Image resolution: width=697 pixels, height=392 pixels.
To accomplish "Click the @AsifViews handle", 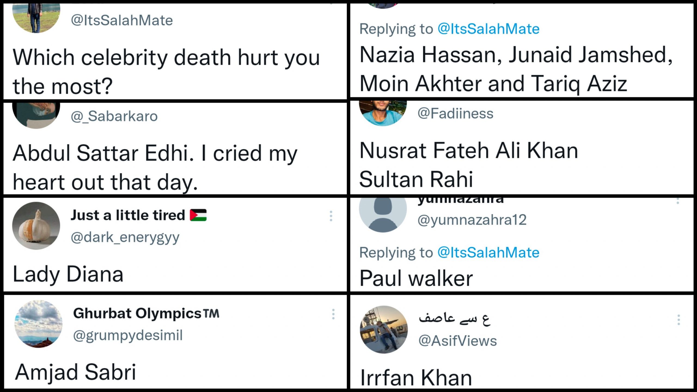I will pos(457,341).
